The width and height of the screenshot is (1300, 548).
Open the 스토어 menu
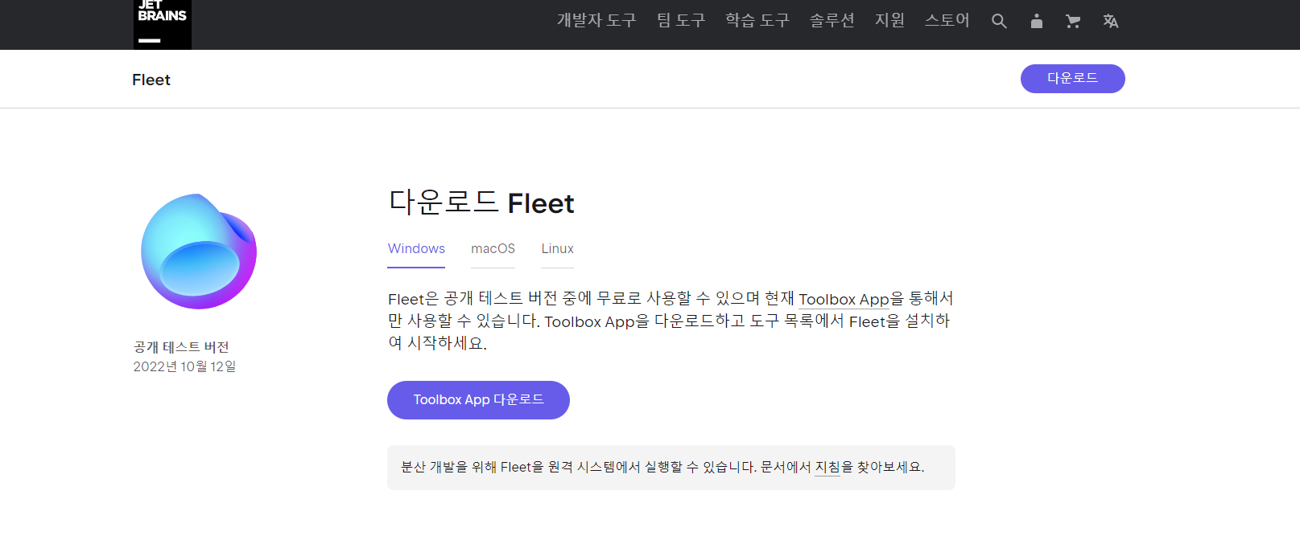click(x=947, y=20)
